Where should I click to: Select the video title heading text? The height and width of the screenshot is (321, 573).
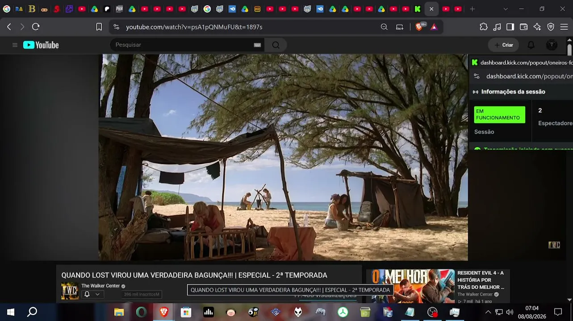[194, 276]
